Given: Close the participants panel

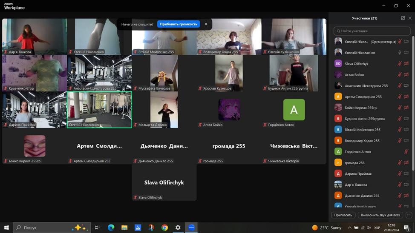Looking at the screenshot, I should tap(410, 18).
